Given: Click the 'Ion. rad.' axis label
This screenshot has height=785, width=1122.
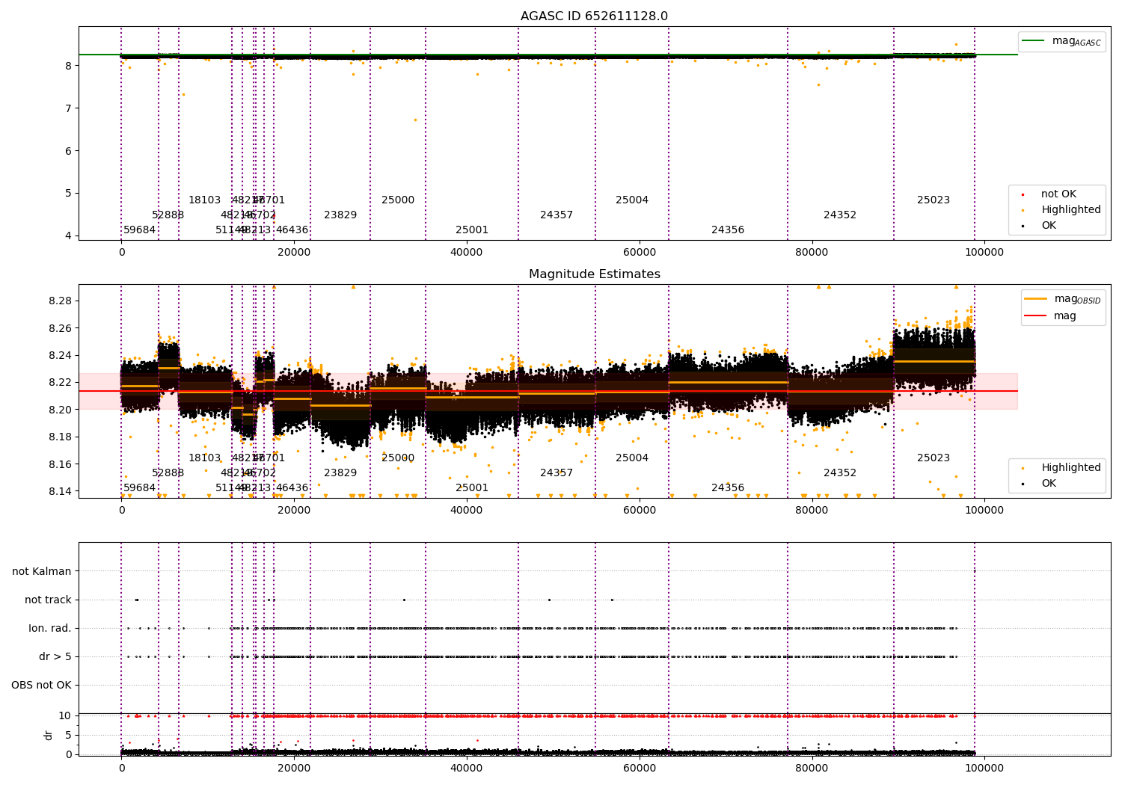Looking at the screenshot, I should [50, 628].
